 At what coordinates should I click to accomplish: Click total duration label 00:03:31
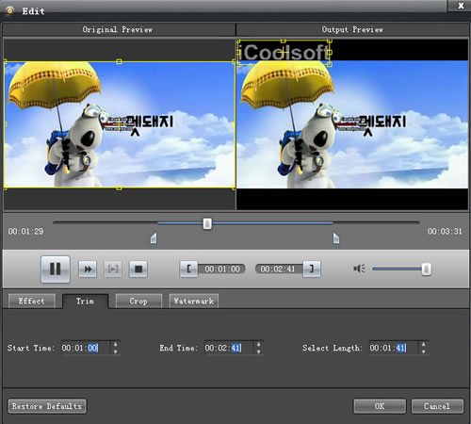(x=445, y=232)
